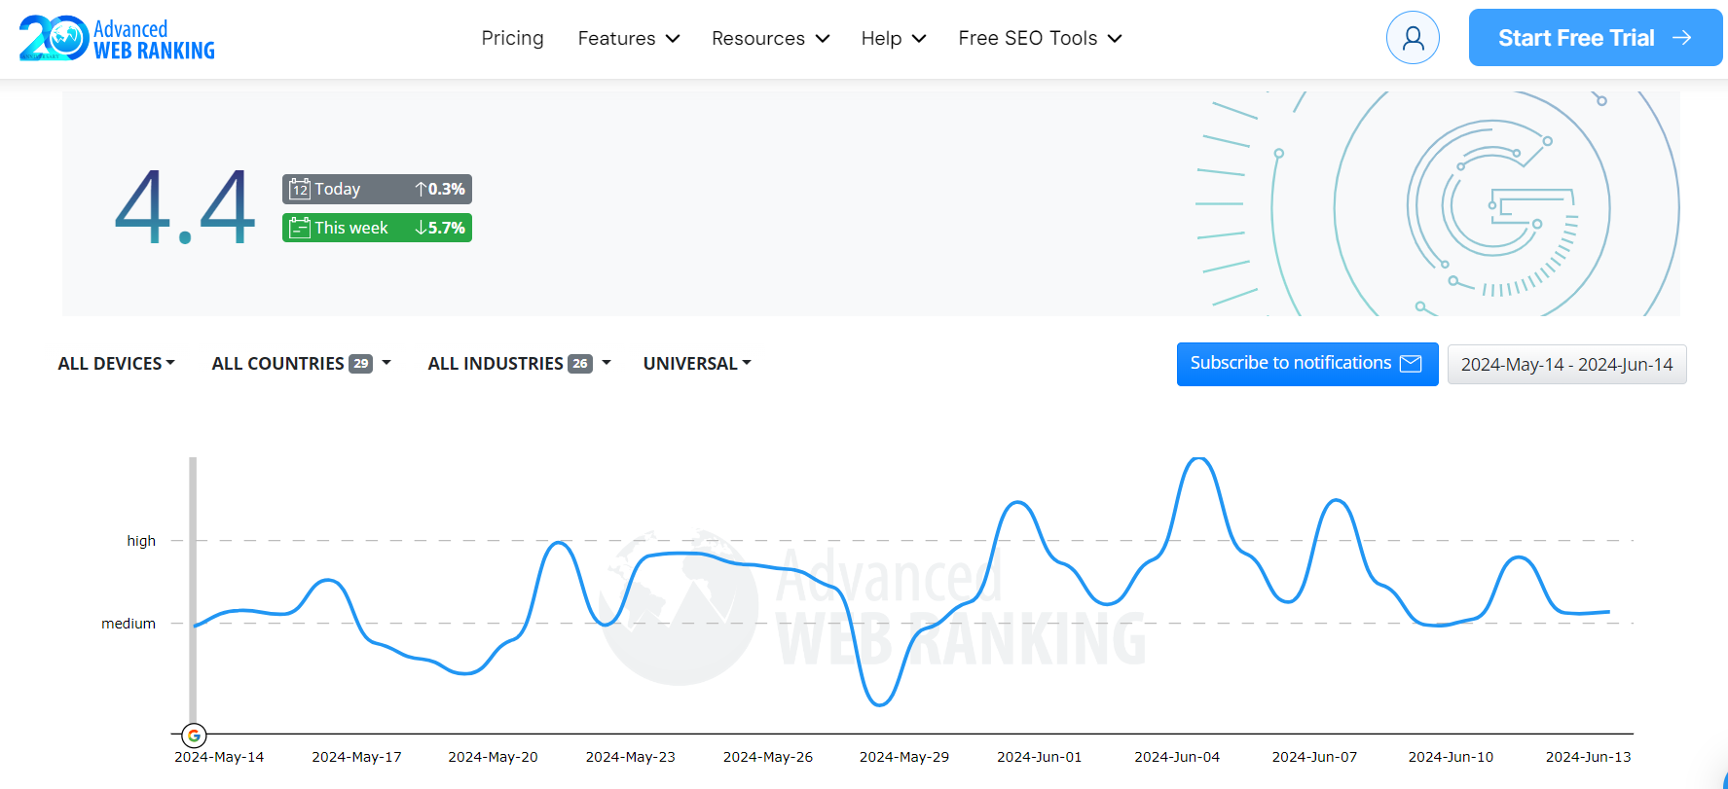Expand the All Industries filter dropdown

click(520, 364)
